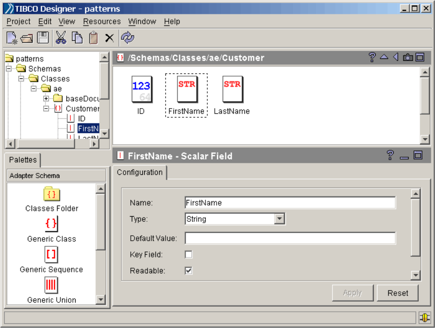This screenshot has width=435, height=328.
Task: Open help for the Customer design panel
Action: pyautogui.click(x=372, y=58)
